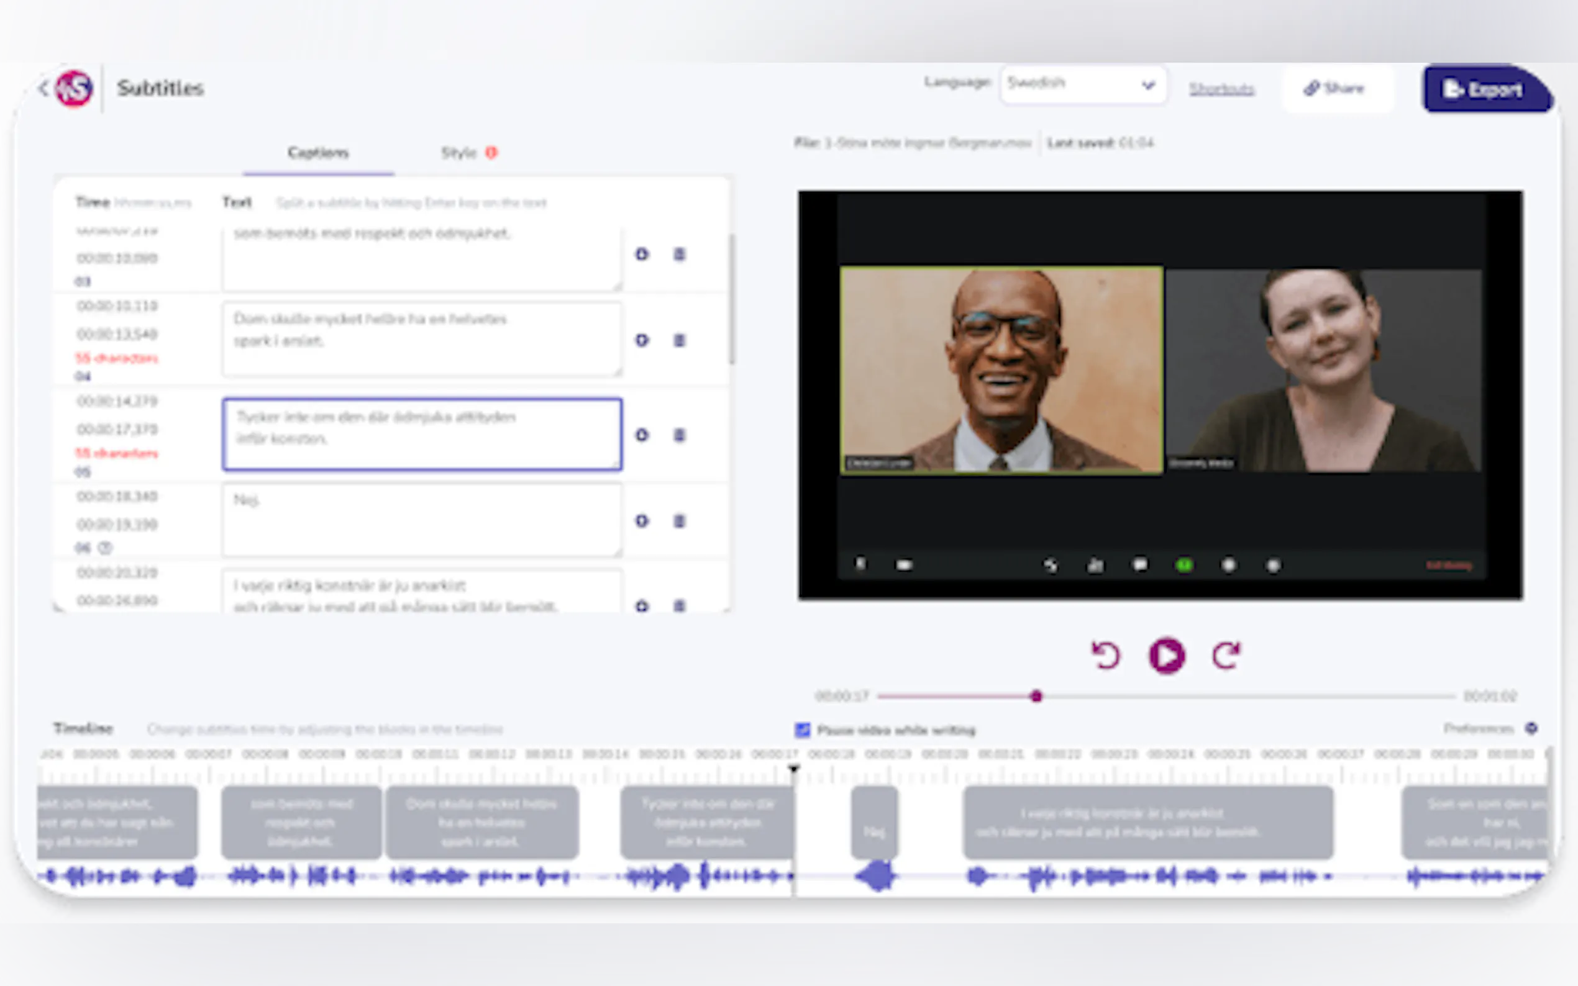The width and height of the screenshot is (1578, 986).
Task: Delete the 'Nej' caption with its trash icon
Action: [679, 521]
